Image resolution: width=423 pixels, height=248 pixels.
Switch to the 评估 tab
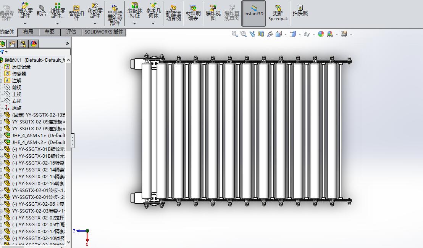pos(71,32)
